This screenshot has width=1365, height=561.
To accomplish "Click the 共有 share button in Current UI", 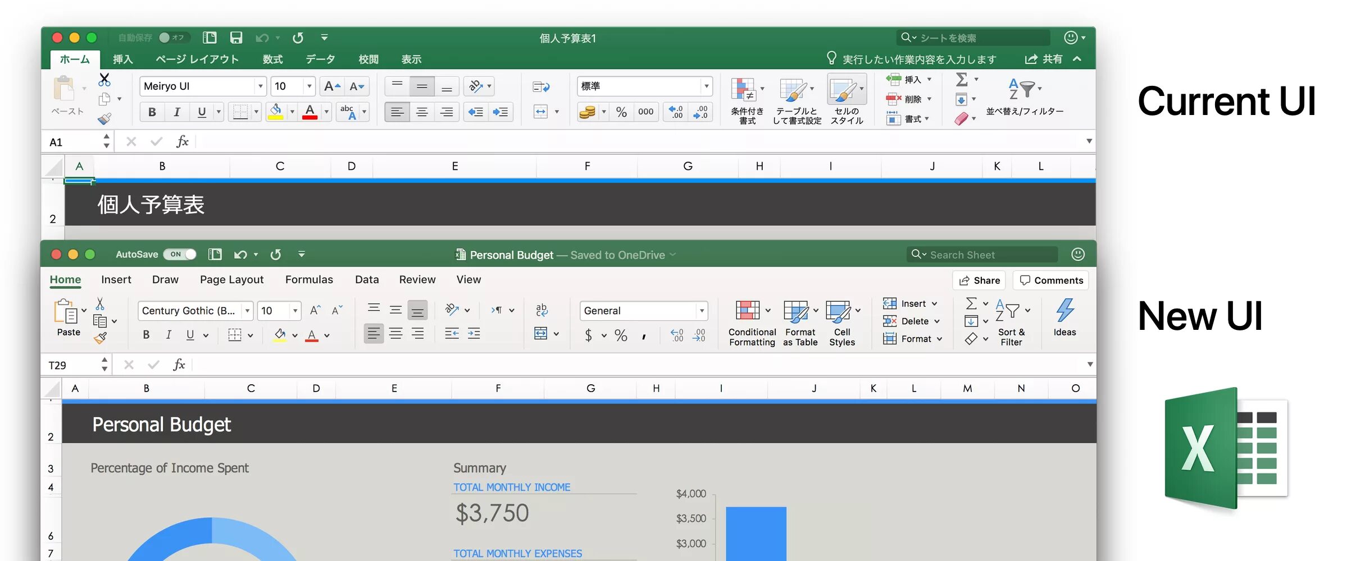I will pos(1044,59).
